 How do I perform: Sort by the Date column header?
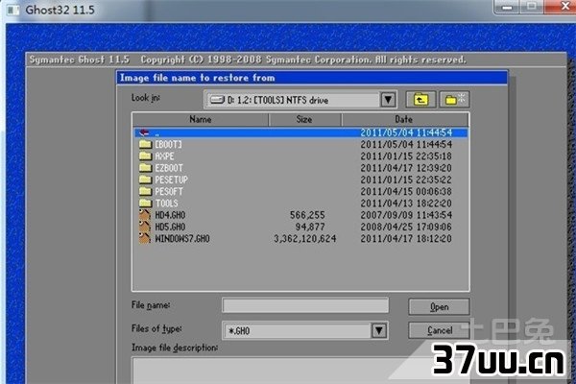[x=404, y=119]
